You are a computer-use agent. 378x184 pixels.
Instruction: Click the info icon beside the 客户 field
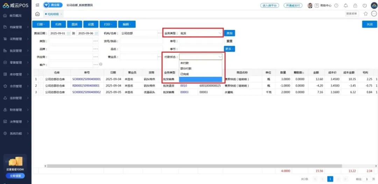pyautogui.click(x=101, y=64)
